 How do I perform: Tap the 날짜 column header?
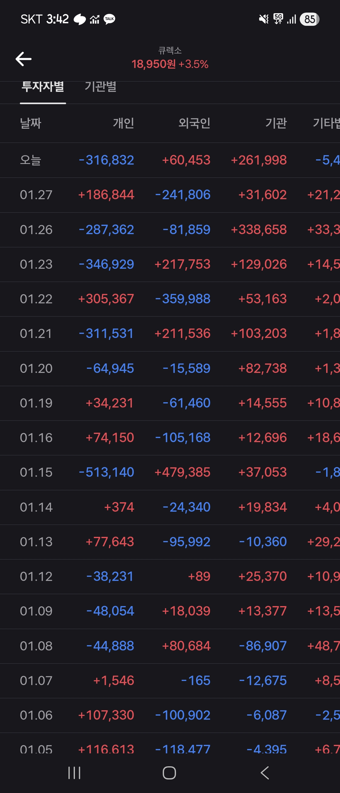[31, 123]
